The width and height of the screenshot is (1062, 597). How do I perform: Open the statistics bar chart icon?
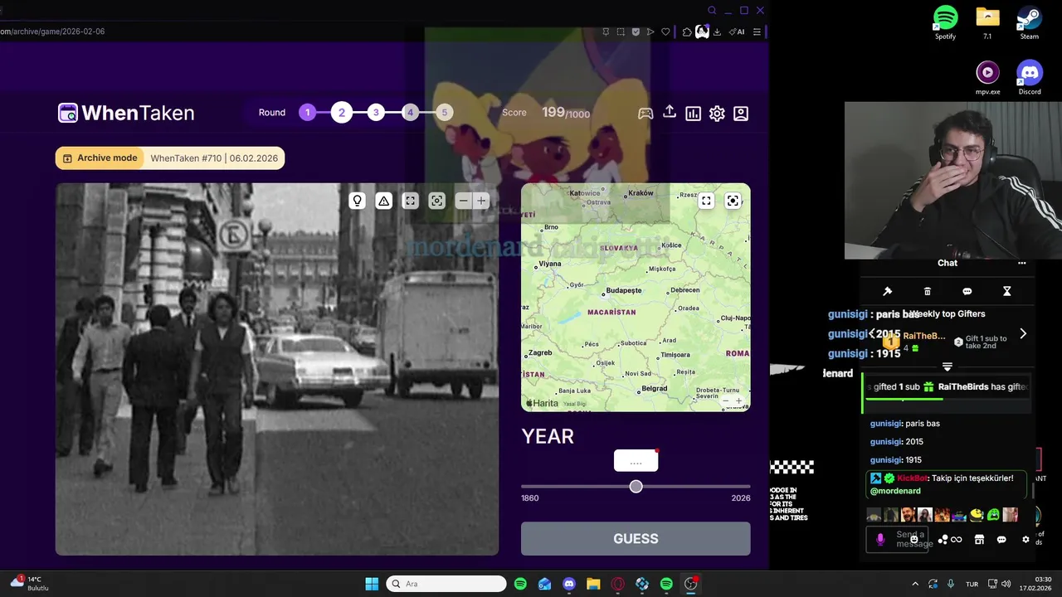pos(694,114)
